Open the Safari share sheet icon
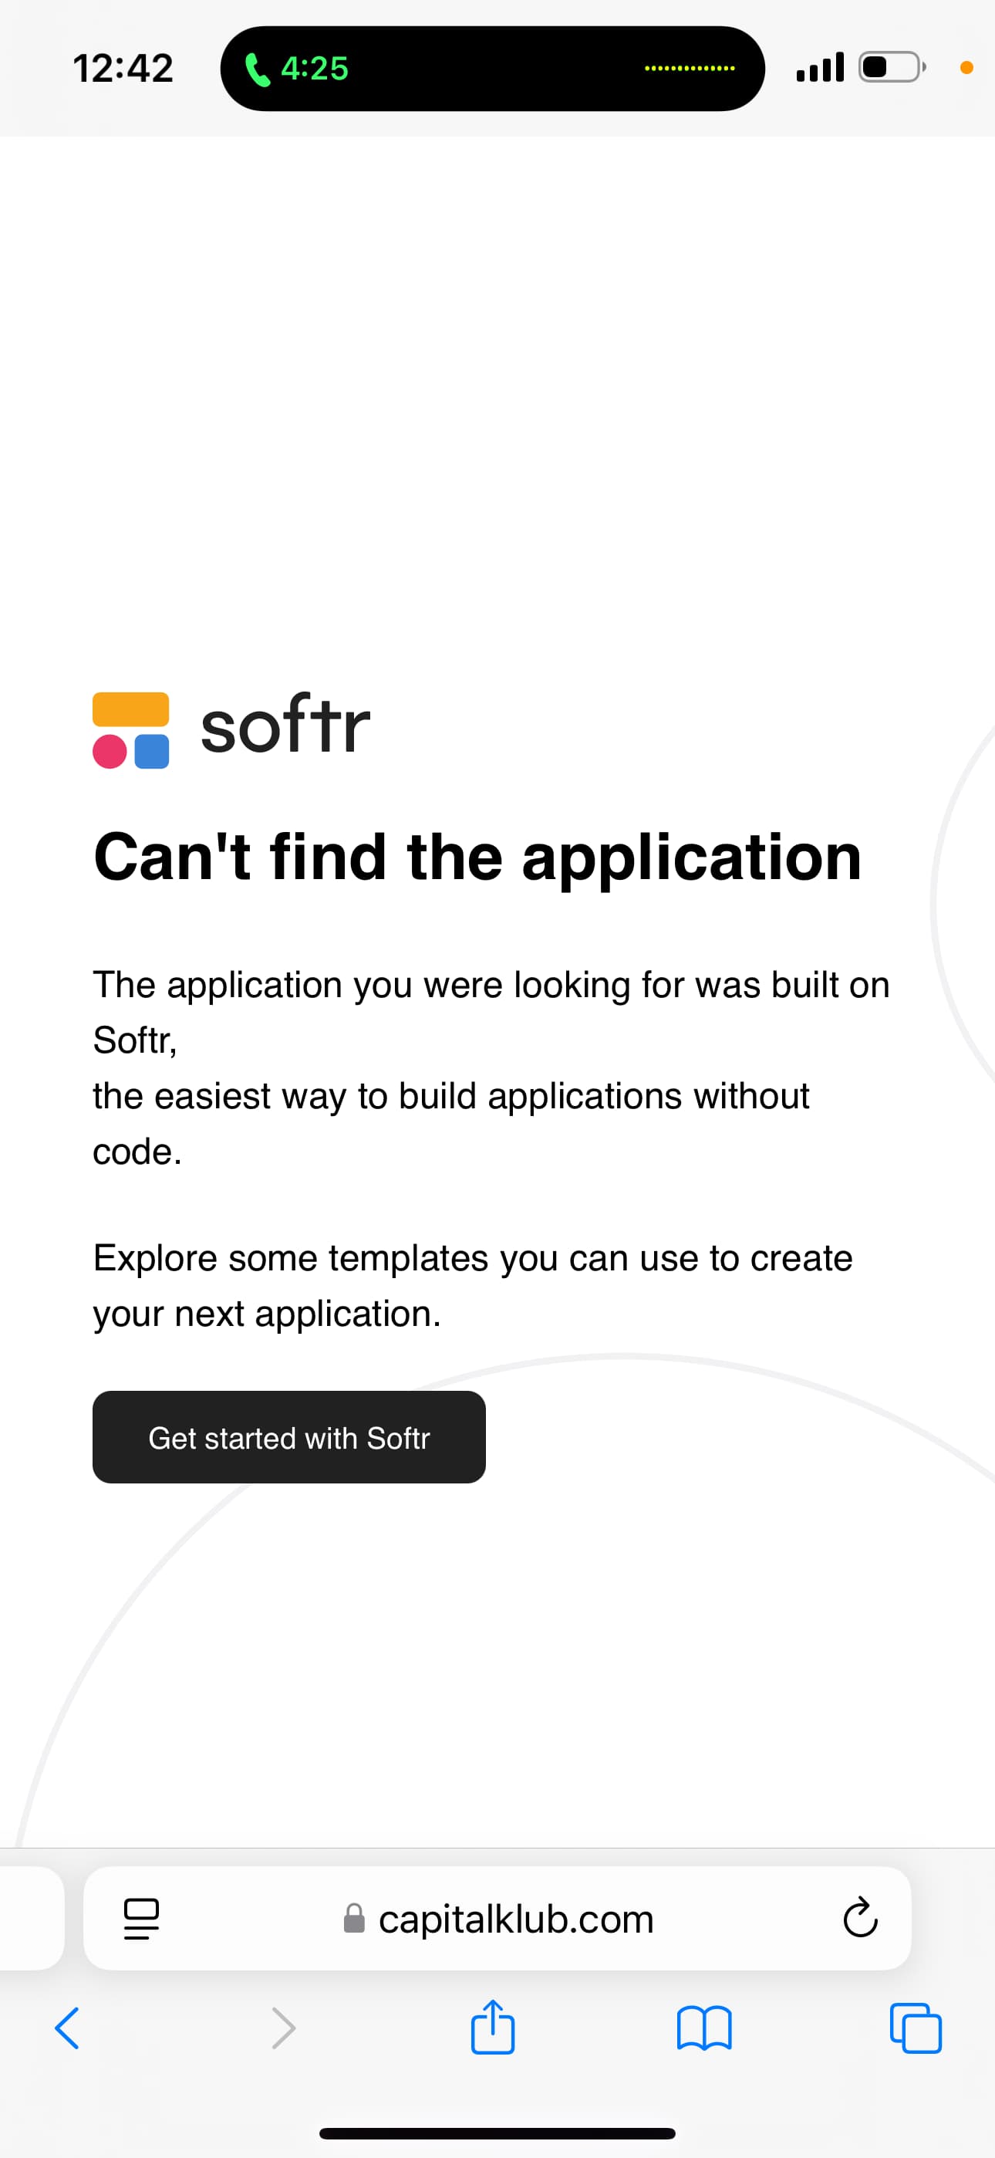 click(x=492, y=2027)
